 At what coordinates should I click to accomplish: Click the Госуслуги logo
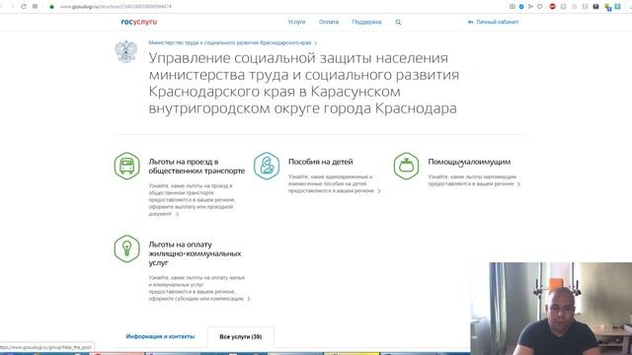click(139, 22)
